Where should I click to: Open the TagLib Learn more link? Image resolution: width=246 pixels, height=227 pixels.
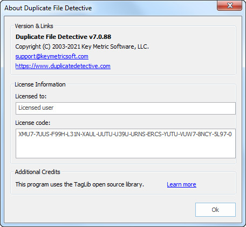pyautogui.click(x=181, y=184)
